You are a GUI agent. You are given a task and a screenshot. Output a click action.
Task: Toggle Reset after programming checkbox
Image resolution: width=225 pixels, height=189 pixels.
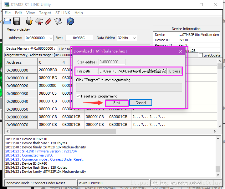pyautogui.click(x=79, y=96)
